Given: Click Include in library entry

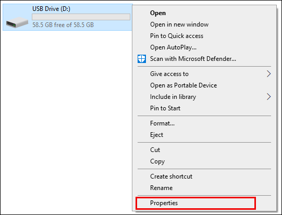Looking at the screenshot, I should [204, 97].
